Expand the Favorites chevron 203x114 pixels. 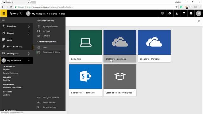pos(29,26)
